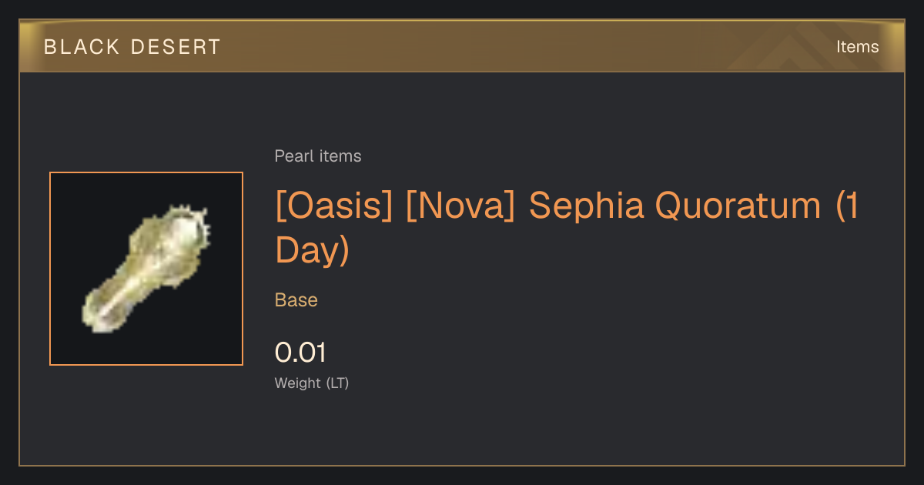Select the Pearl items category label

pyautogui.click(x=318, y=156)
